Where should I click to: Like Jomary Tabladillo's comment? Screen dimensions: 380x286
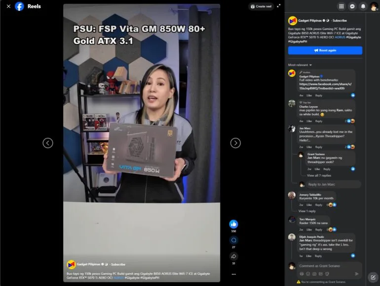[309, 205]
